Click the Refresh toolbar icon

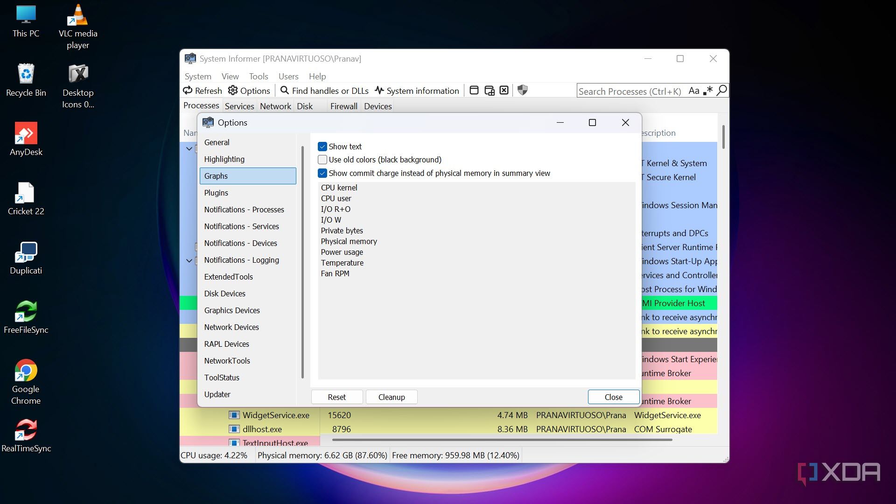click(188, 91)
